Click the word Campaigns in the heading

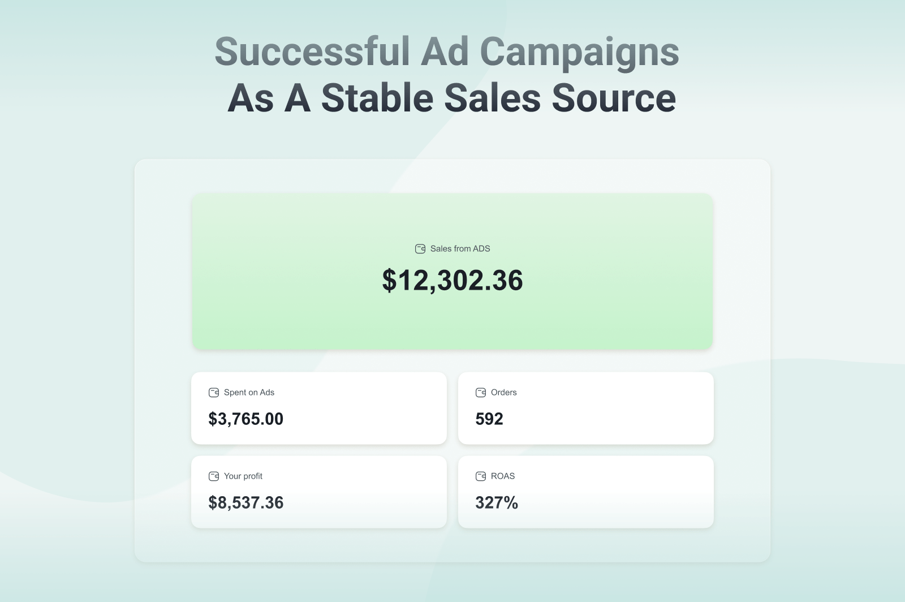[x=579, y=51]
